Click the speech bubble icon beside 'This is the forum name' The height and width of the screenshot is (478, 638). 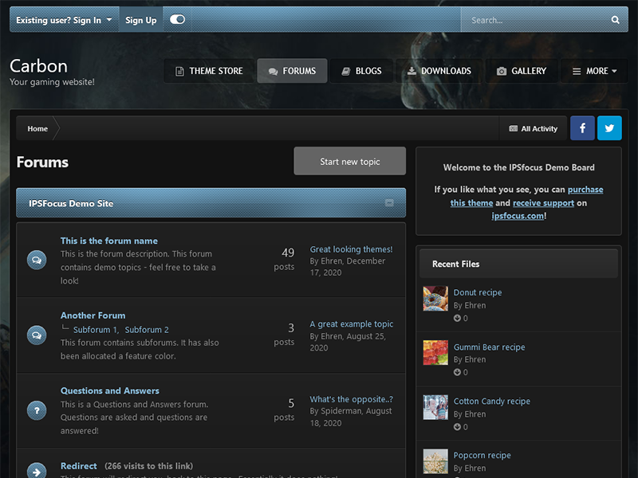pos(36,260)
